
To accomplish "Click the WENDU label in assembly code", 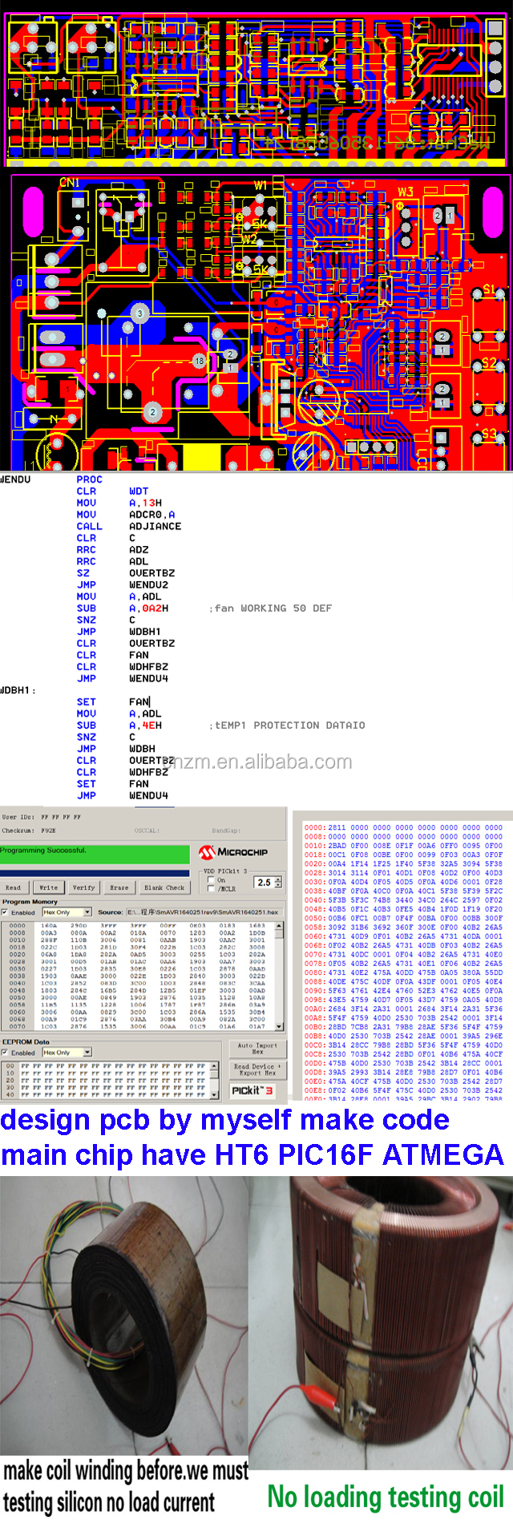I will click(x=15, y=479).
